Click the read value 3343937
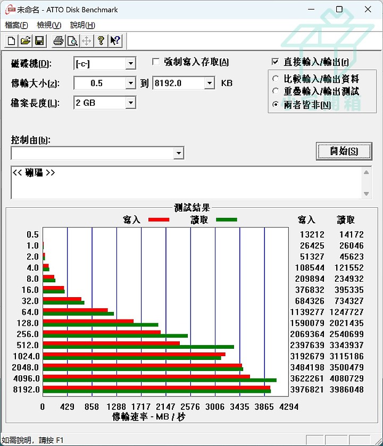The image size is (383, 446). pyautogui.click(x=347, y=345)
